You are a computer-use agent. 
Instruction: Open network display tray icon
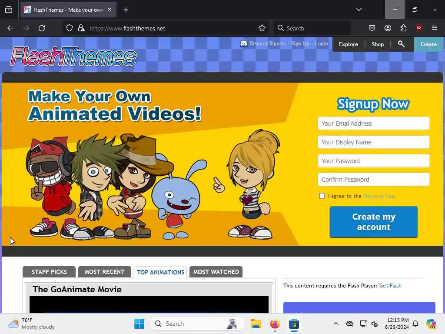click(x=363, y=324)
